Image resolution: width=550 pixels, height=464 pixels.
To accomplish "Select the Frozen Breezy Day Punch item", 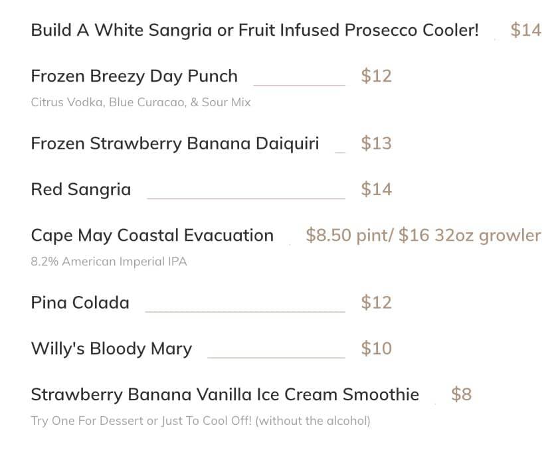I will [x=134, y=76].
